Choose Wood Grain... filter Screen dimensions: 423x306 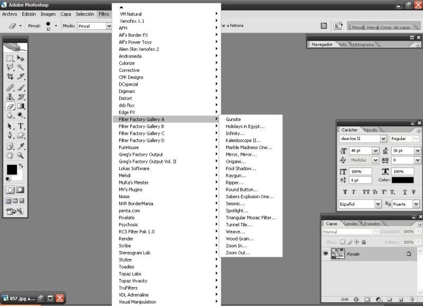(x=239, y=239)
